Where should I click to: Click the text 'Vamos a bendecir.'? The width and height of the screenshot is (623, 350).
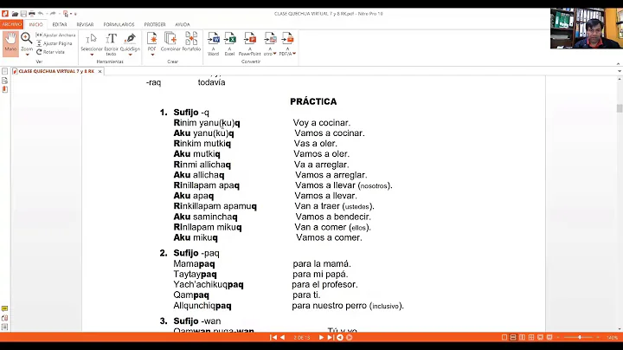[x=333, y=217]
